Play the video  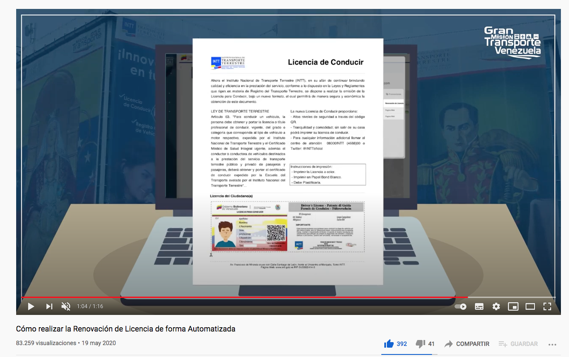pyautogui.click(x=31, y=306)
